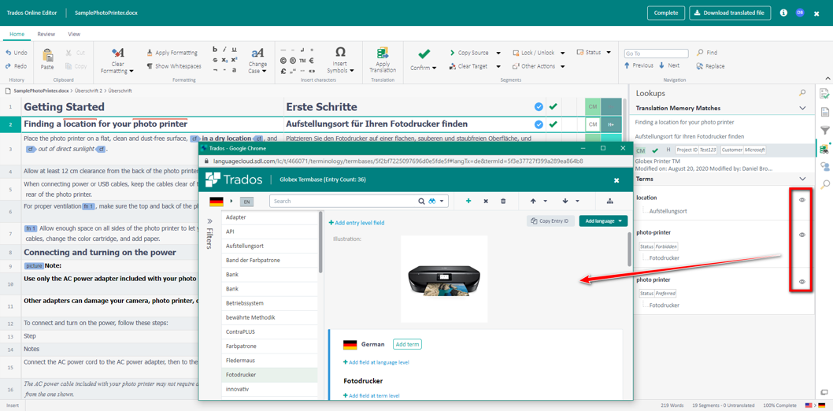Click the Apply Translation icon

(x=383, y=53)
